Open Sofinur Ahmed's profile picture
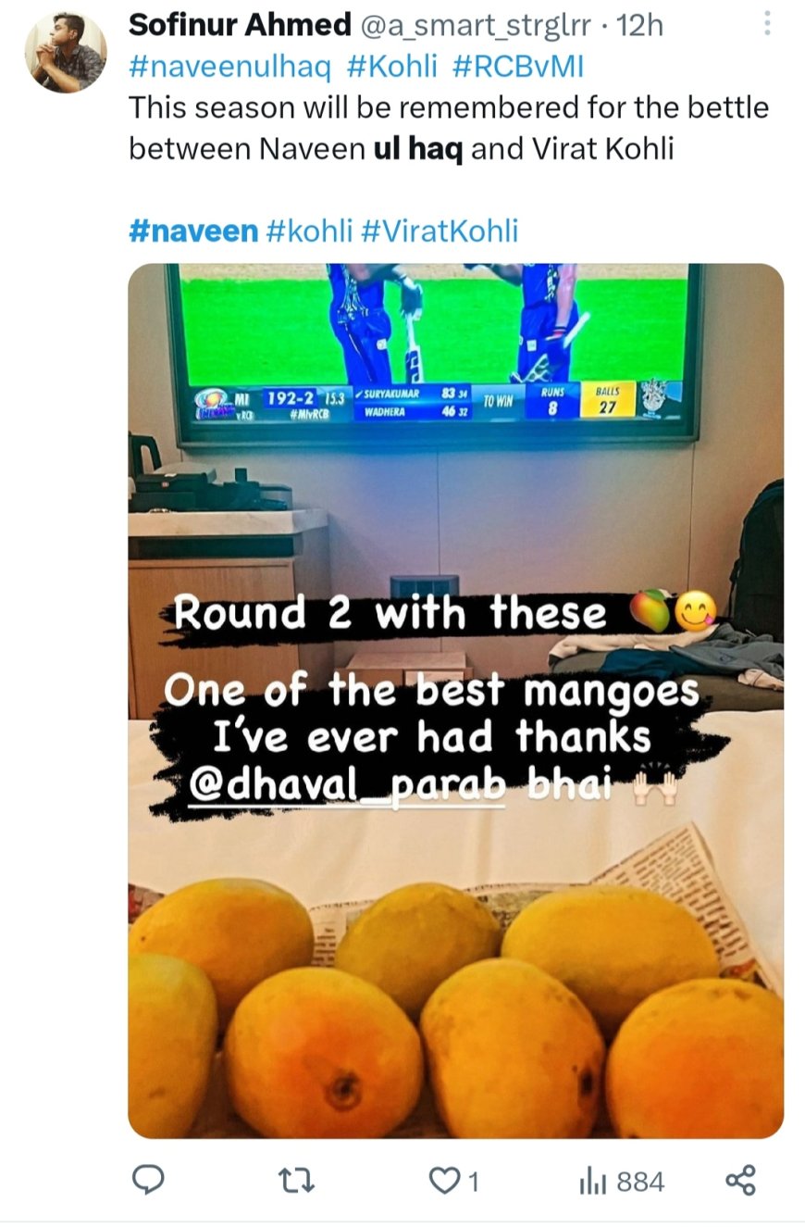Image resolution: width=805 pixels, height=1227 pixels. click(x=65, y=52)
